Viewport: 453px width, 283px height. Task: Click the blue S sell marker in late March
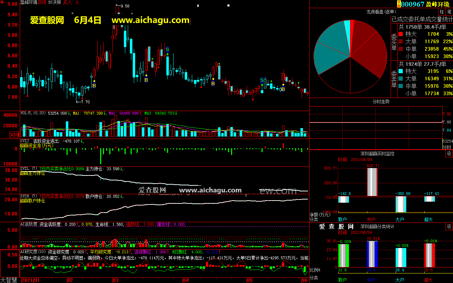coord(167,49)
